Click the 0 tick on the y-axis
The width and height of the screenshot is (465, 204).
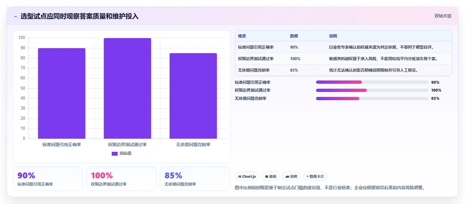(24, 139)
